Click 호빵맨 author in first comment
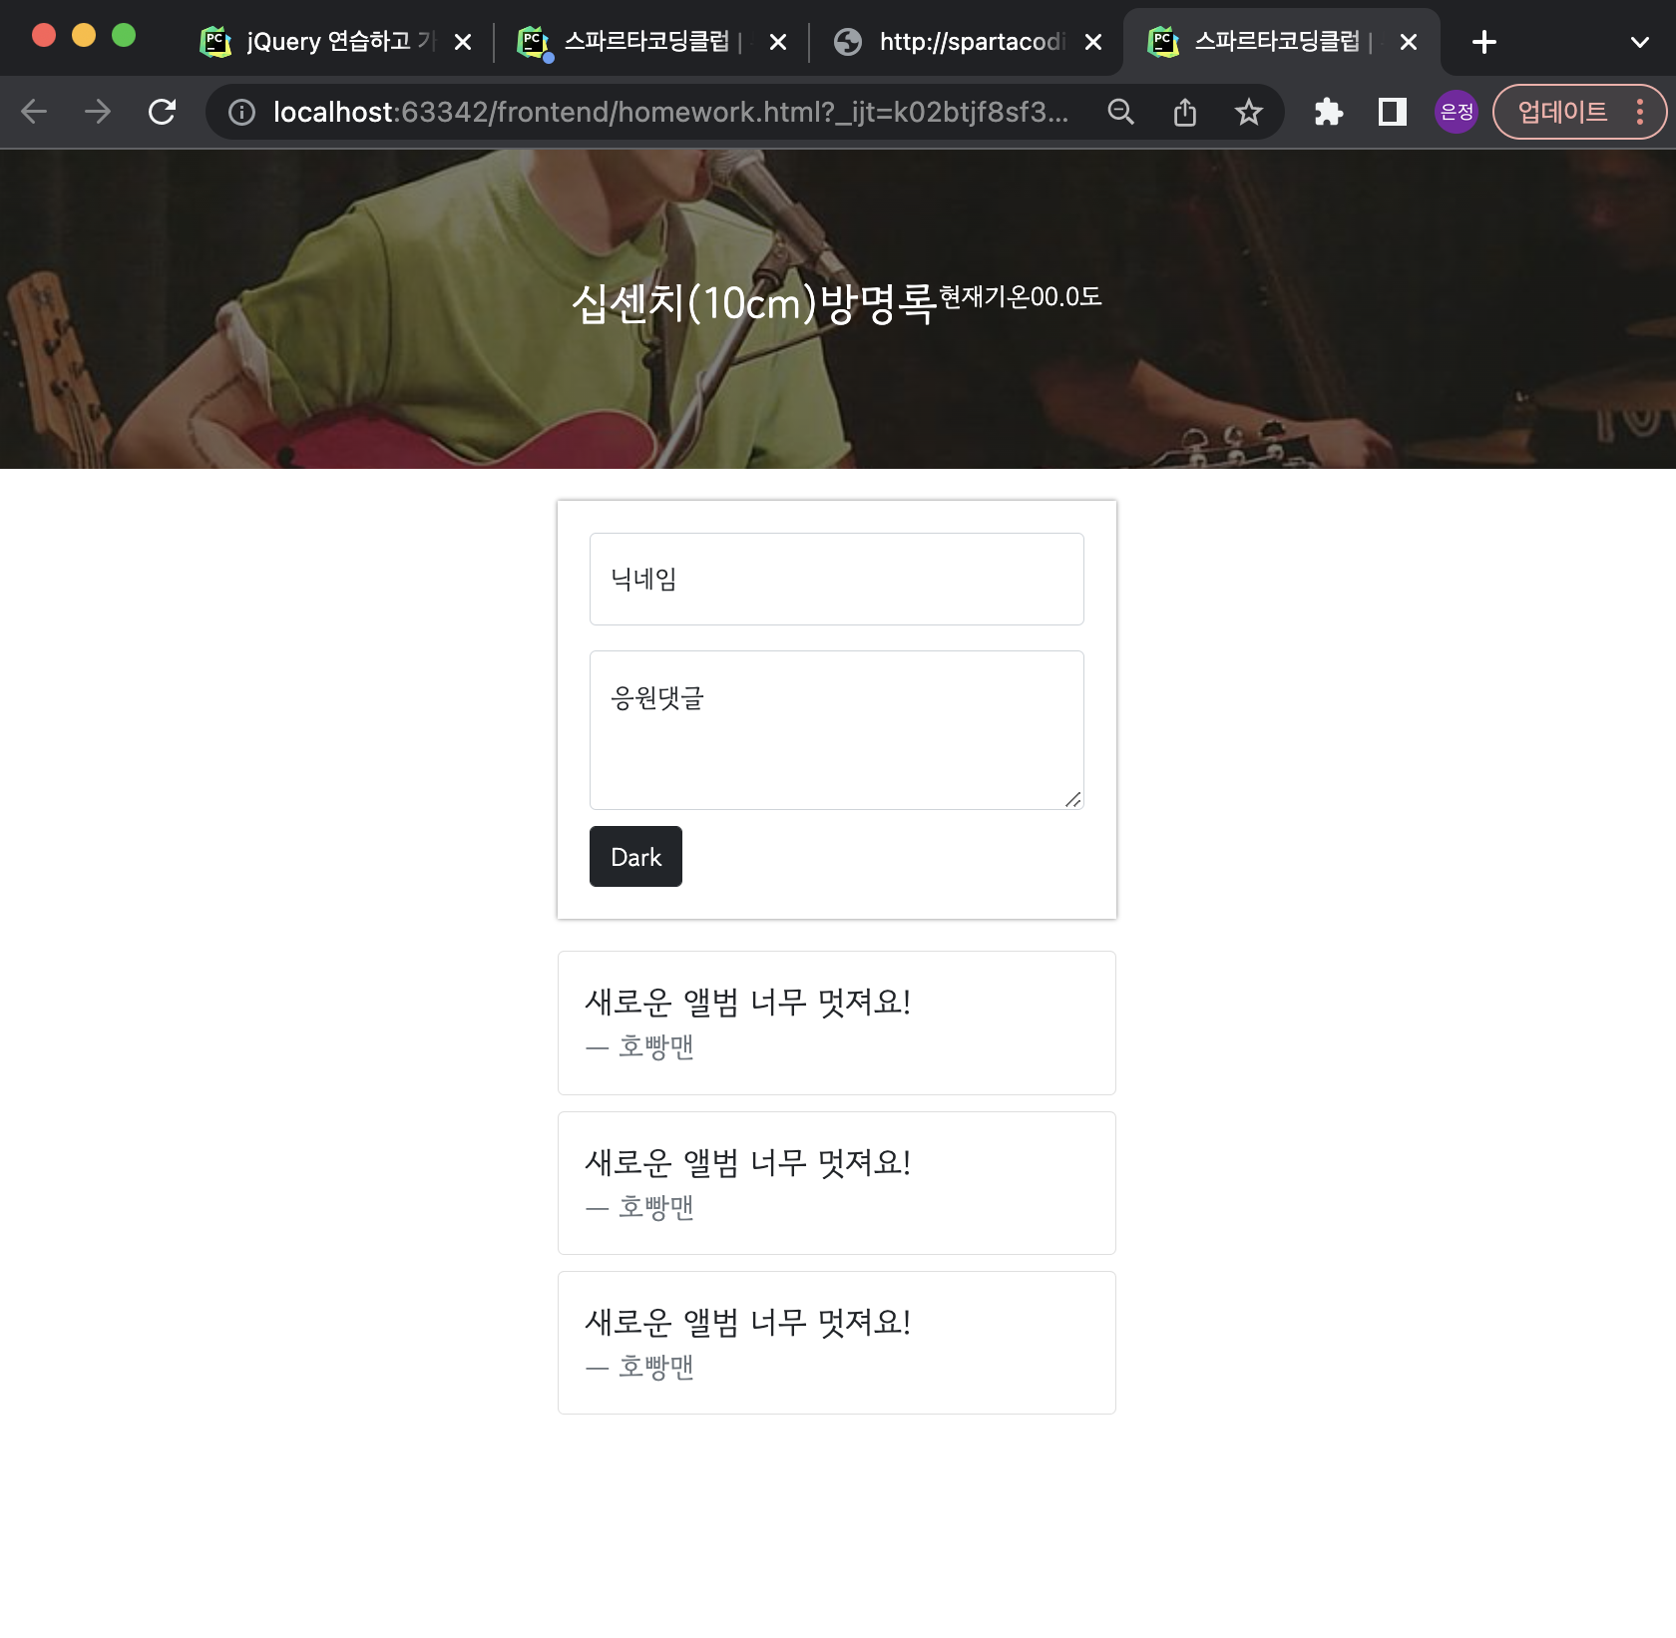The height and width of the screenshot is (1638, 1676). (x=655, y=1046)
